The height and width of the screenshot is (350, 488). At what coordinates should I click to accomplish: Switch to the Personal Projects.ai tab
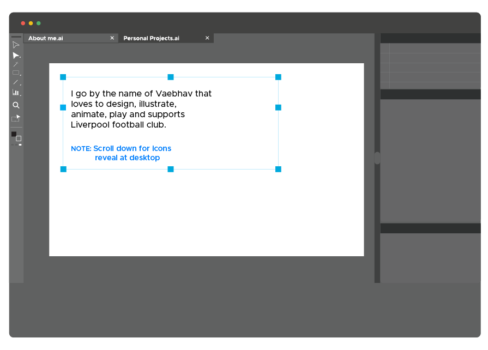pyautogui.click(x=151, y=38)
